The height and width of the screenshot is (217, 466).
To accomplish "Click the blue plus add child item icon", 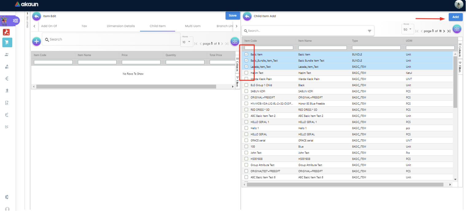I will pyautogui.click(x=37, y=41).
